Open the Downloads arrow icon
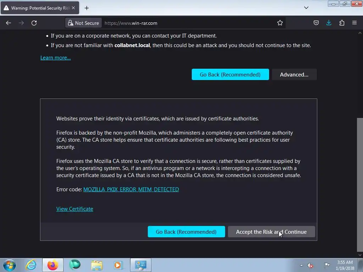Screen dimensions: 363x272 click(329, 23)
